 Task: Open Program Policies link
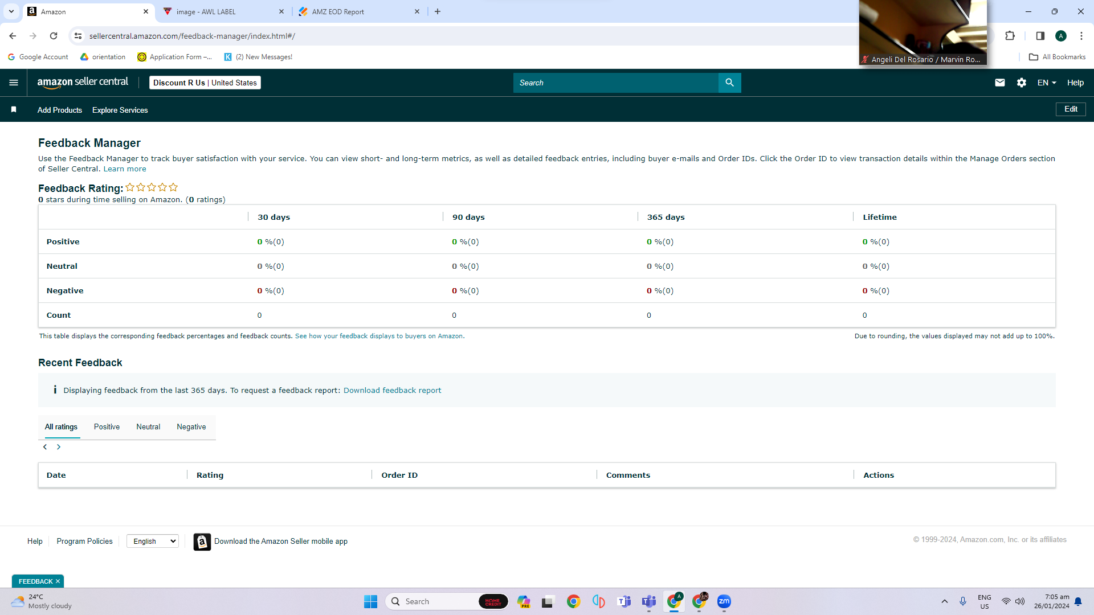tap(84, 541)
